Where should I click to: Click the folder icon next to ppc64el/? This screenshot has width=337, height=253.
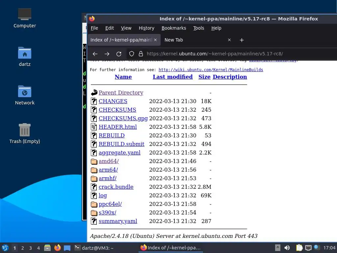pos(94,204)
